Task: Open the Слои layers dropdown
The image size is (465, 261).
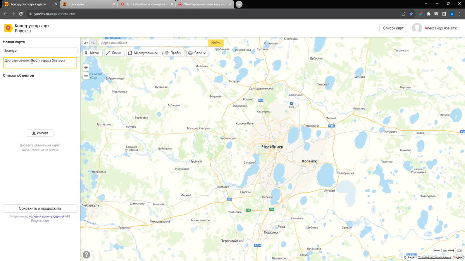Action: pos(197,53)
